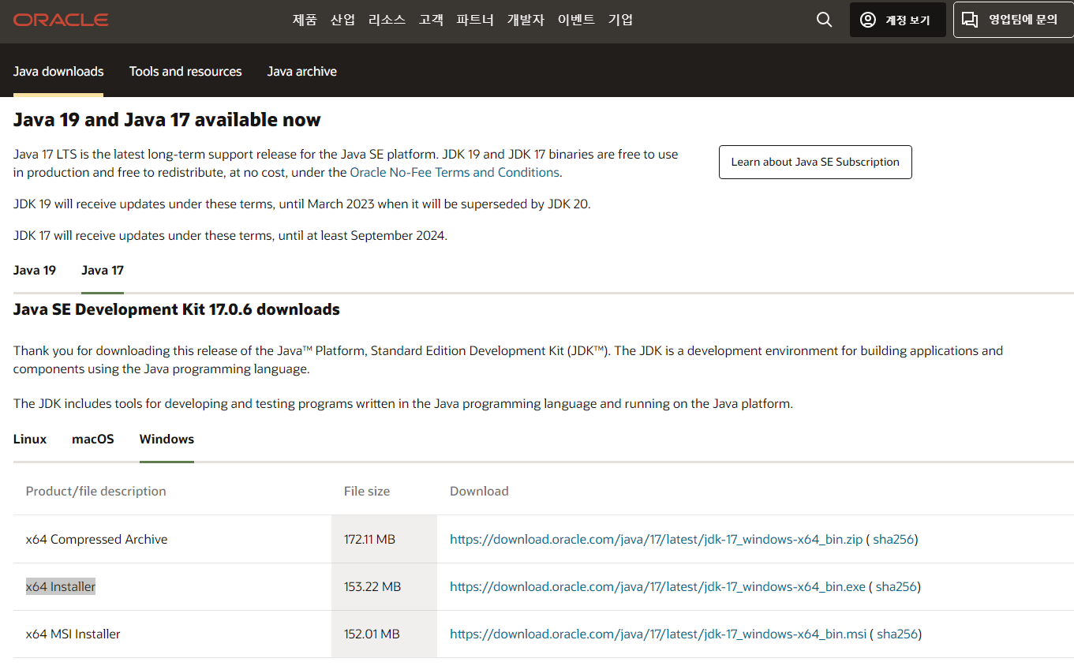Select the Java 17 tab
Viewport: 1074px width, 666px height.
point(103,270)
